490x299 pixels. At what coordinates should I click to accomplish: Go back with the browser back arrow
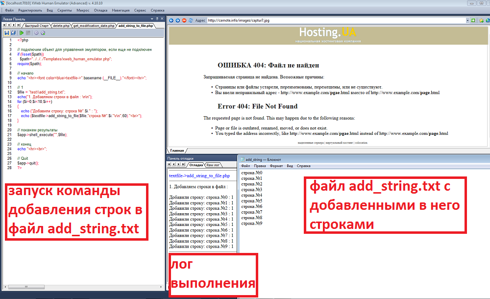click(171, 20)
